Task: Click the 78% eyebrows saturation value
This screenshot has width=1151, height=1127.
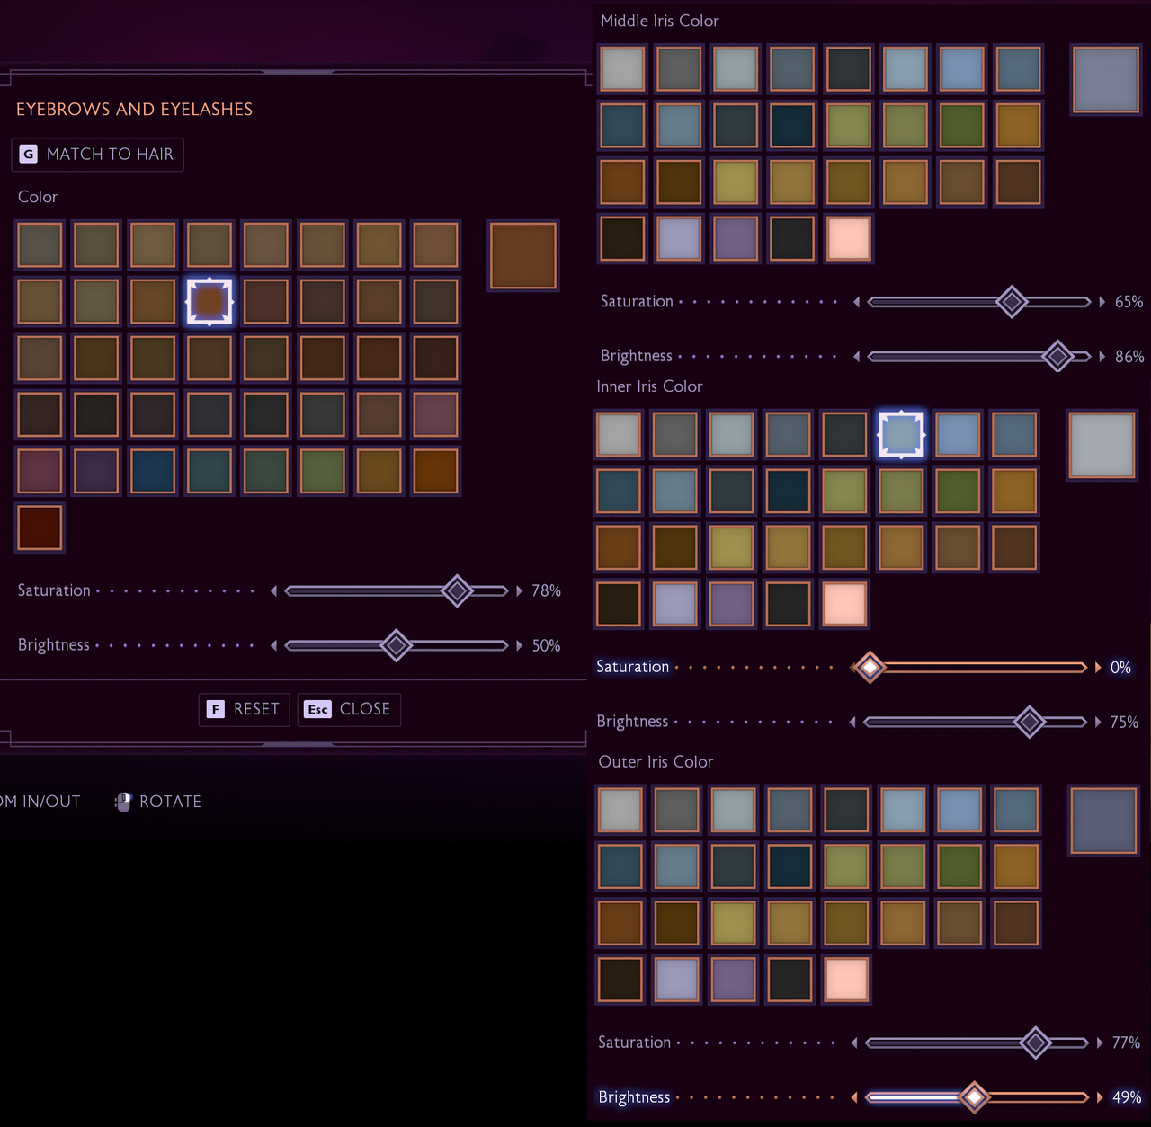Action: (x=546, y=590)
